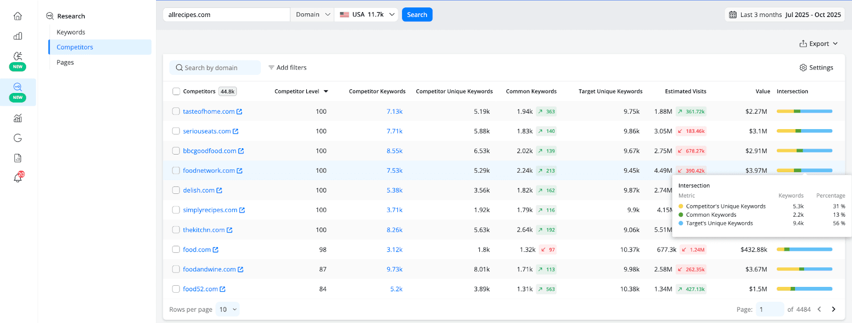Open food.com external link icon
852x323 pixels.
click(216, 250)
